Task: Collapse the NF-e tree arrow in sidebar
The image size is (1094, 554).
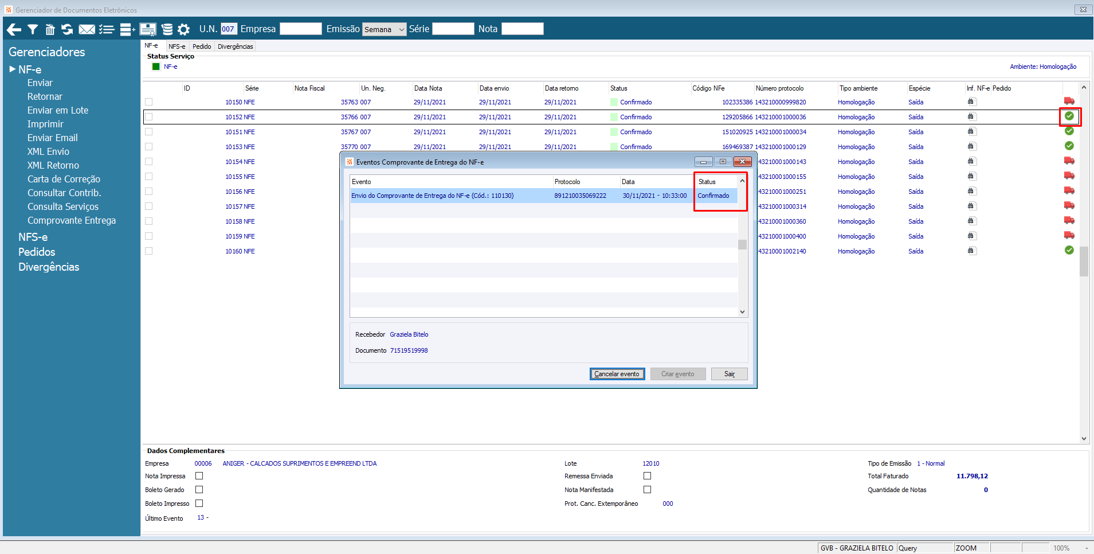Action: [x=13, y=69]
